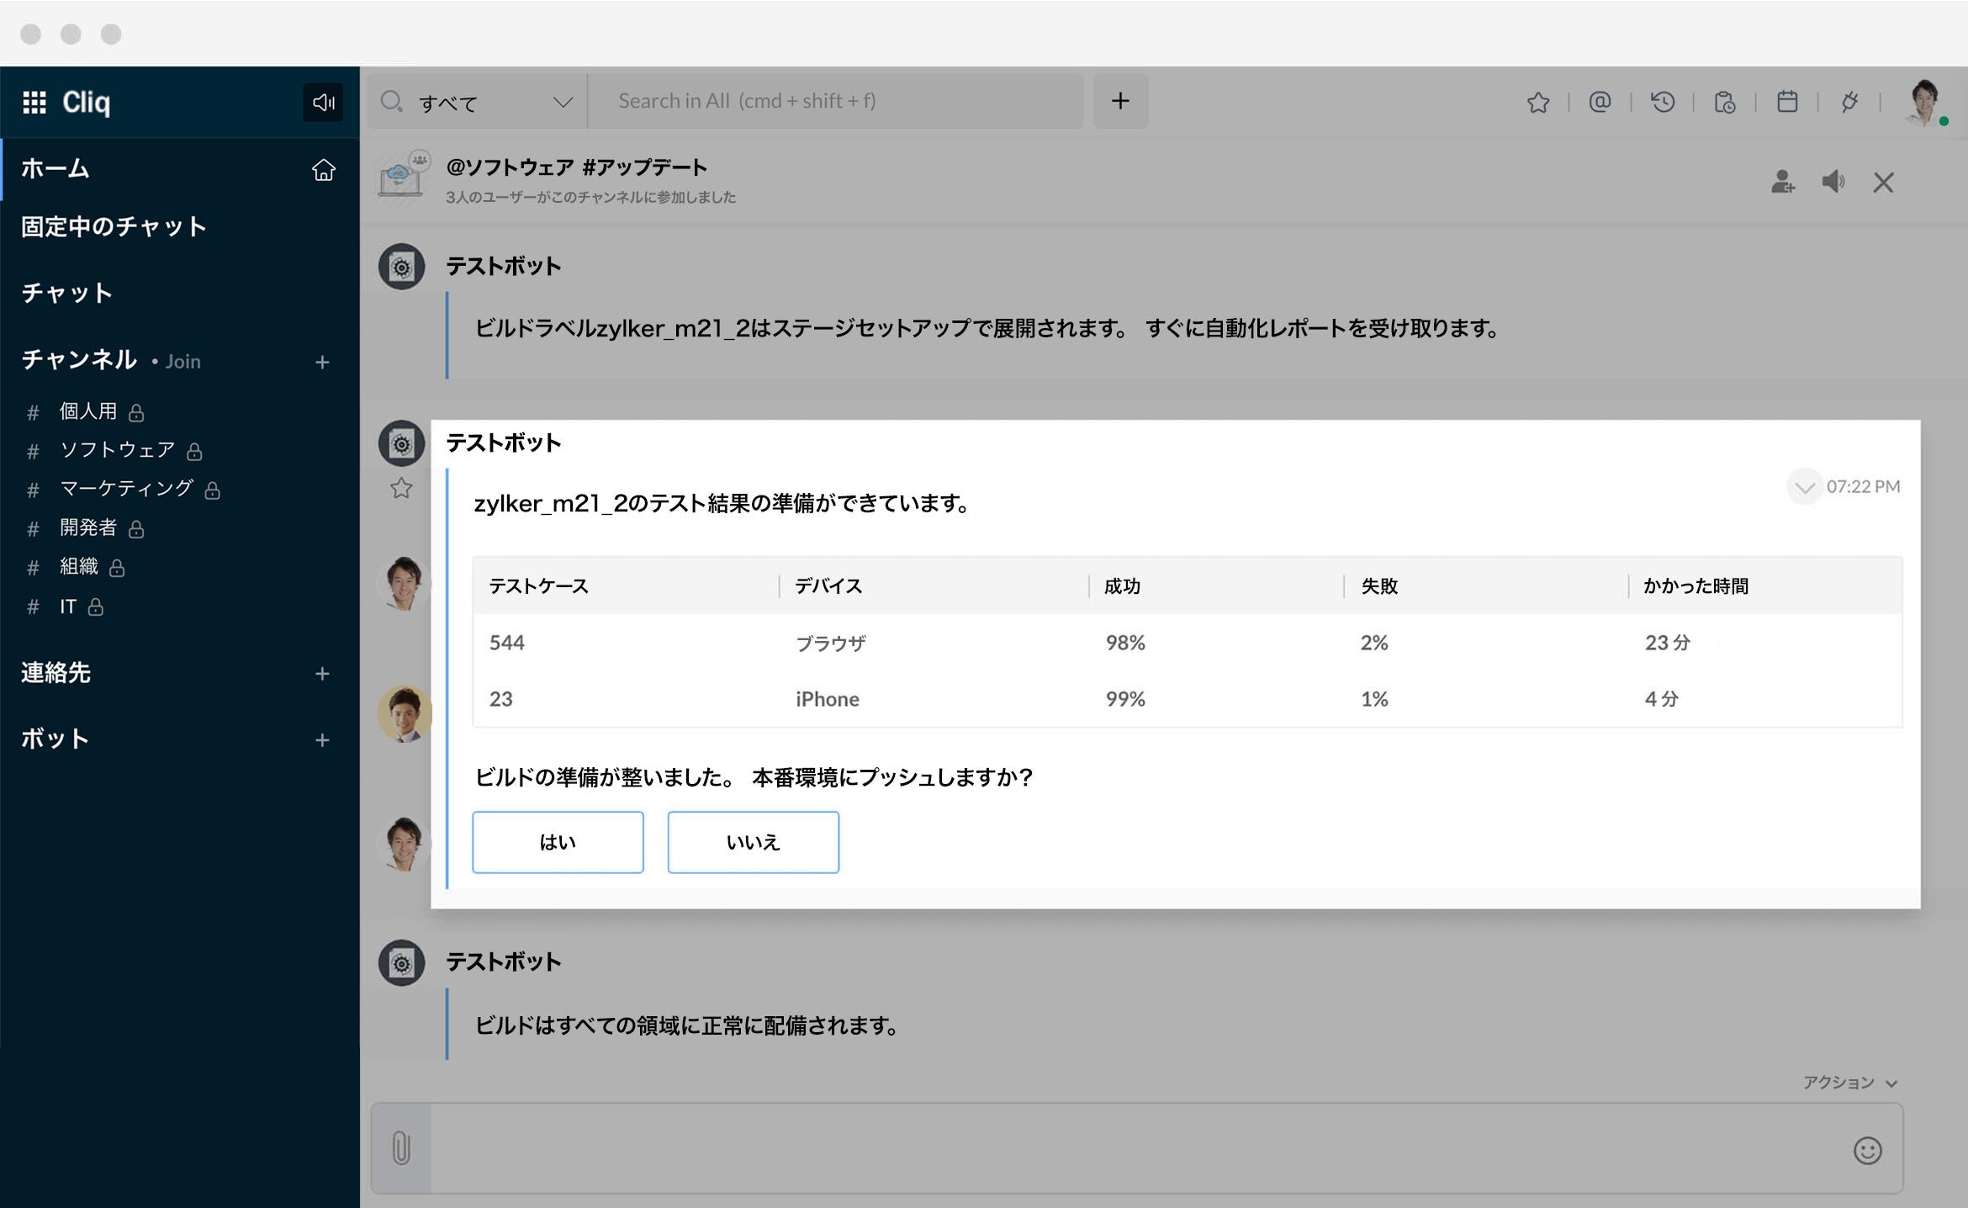Open the apps grid icon beside Cliq
Image resolution: width=1968 pixels, height=1208 pixels.
point(34,102)
